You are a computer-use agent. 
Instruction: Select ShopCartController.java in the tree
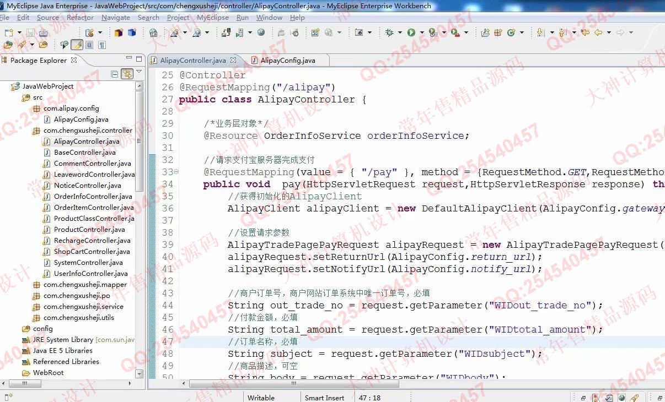click(x=92, y=252)
